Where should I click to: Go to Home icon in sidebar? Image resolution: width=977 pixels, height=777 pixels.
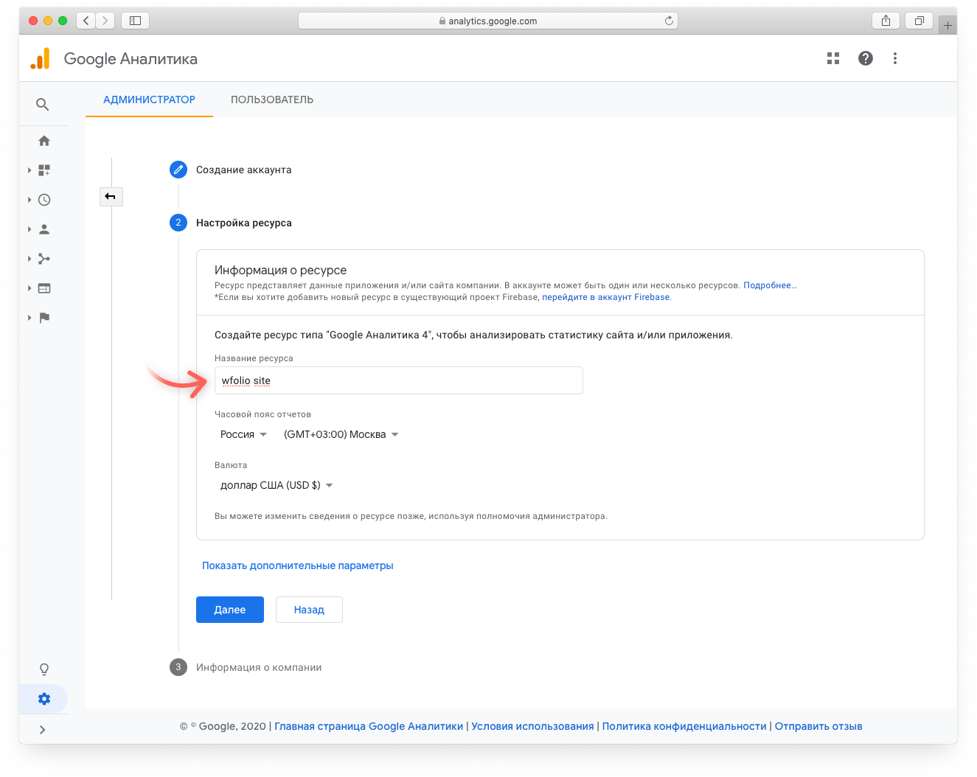pyautogui.click(x=44, y=141)
